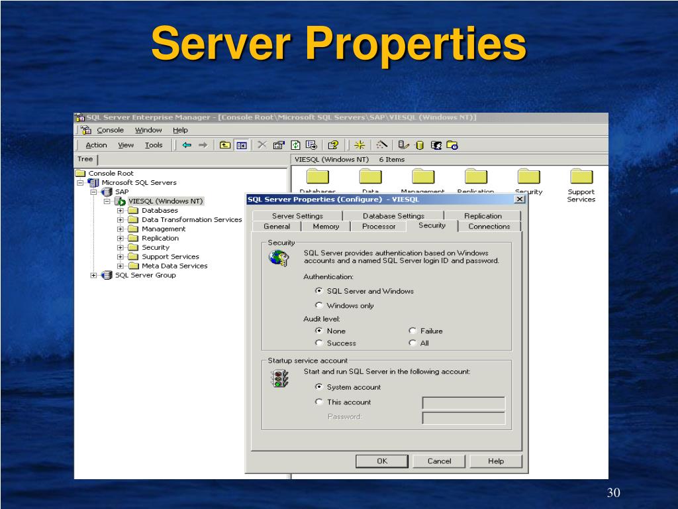678x509 pixels.
Task: Collapse the VIESQL (Windows NT) node
Action: (107, 201)
